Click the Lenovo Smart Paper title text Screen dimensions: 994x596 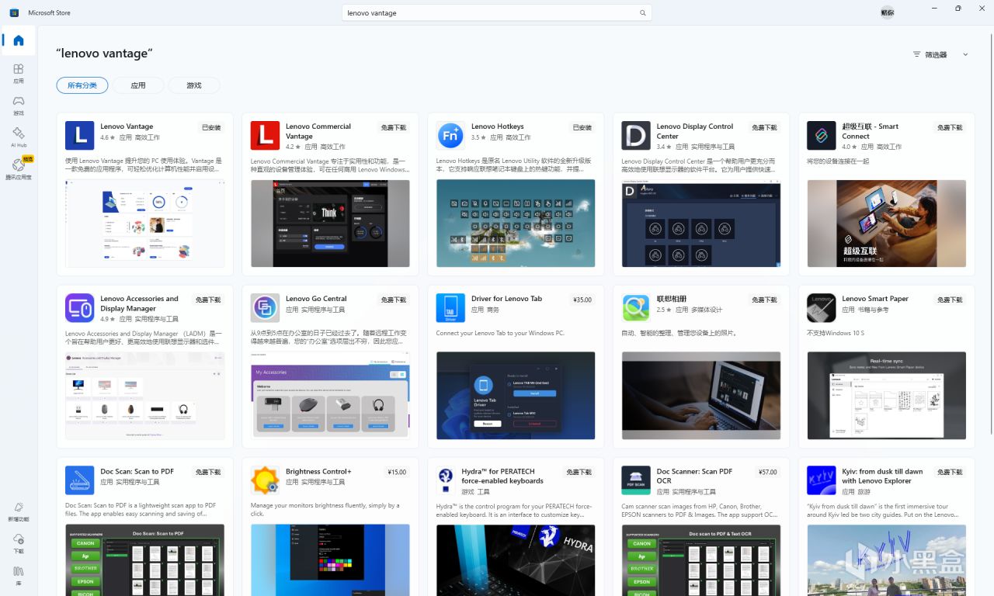pyautogui.click(x=875, y=299)
